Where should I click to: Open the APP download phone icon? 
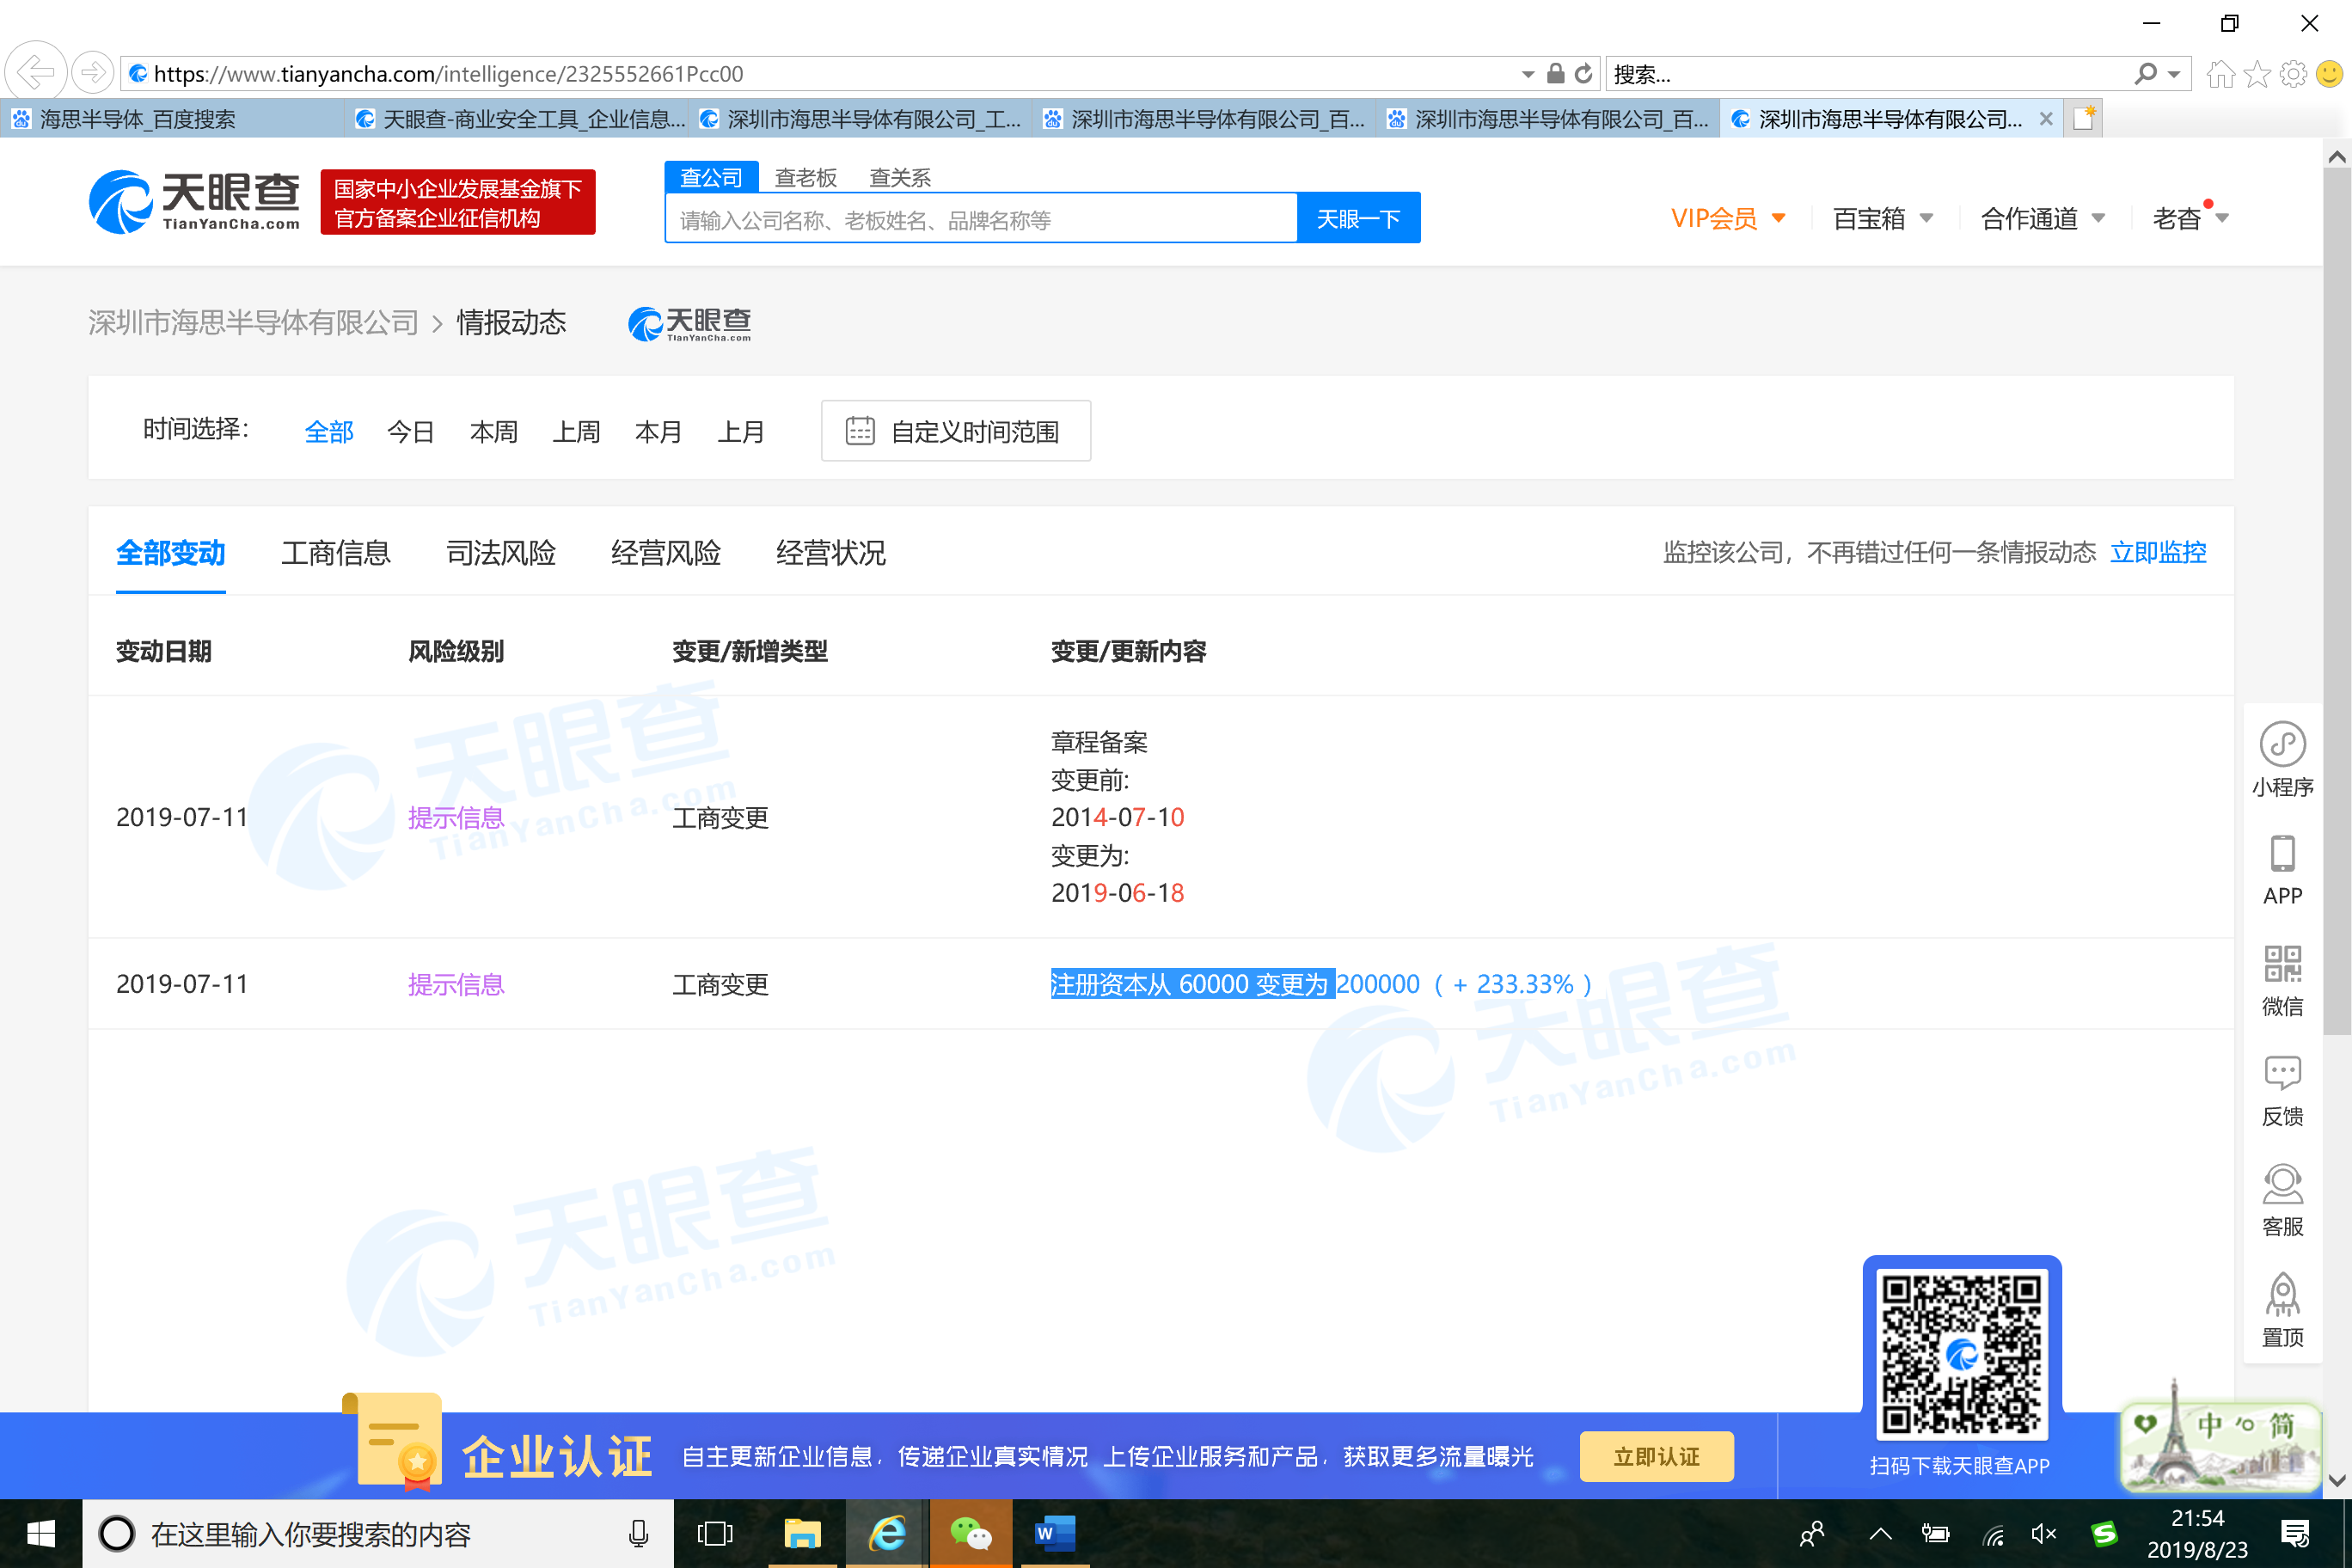2282,854
